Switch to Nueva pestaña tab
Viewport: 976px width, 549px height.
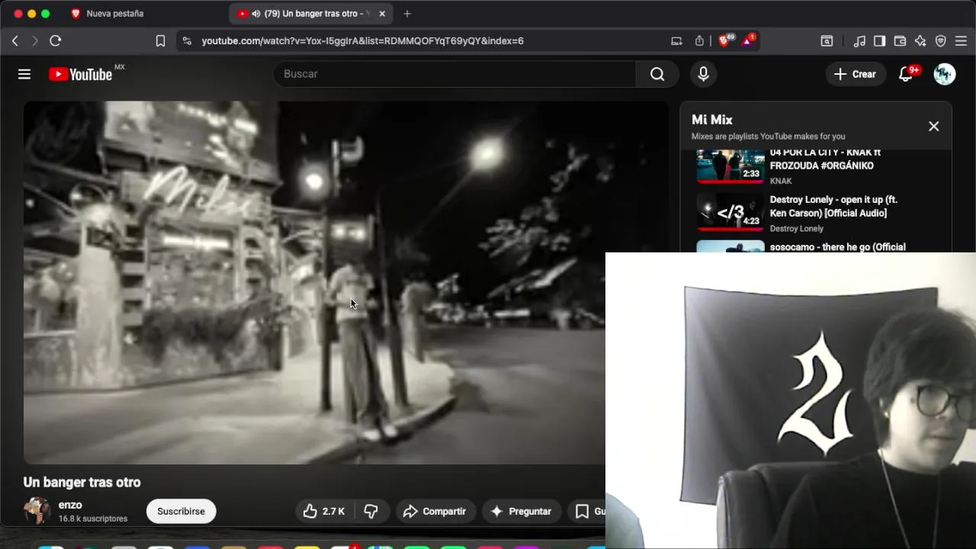coord(114,14)
